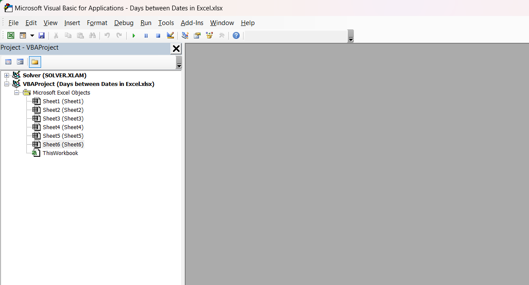
Task: Select Solver (SOLVER.XLAM) project
Action: click(x=55, y=76)
